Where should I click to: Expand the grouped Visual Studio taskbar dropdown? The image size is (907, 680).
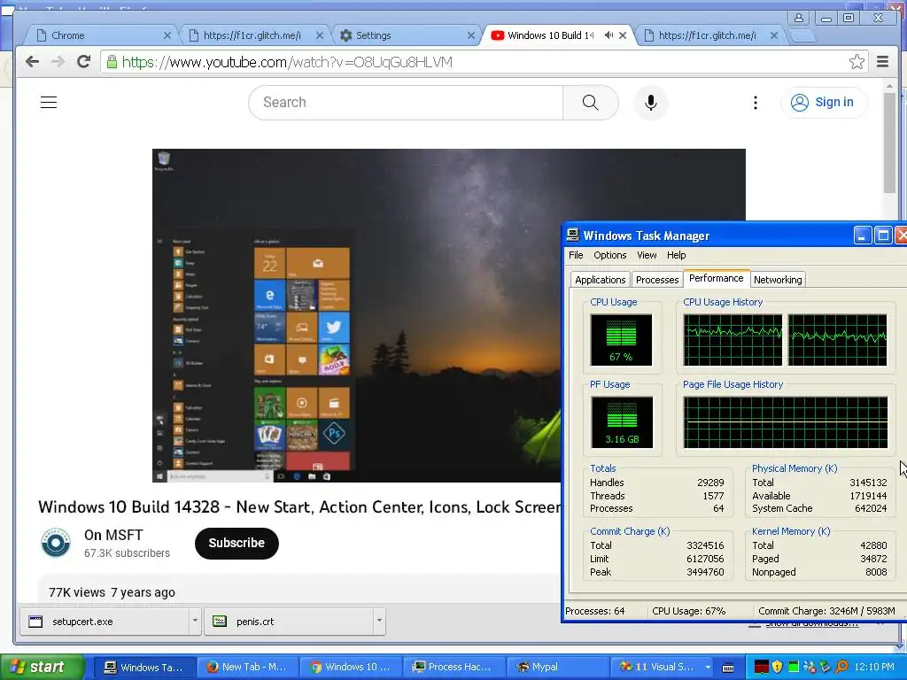(x=708, y=667)
